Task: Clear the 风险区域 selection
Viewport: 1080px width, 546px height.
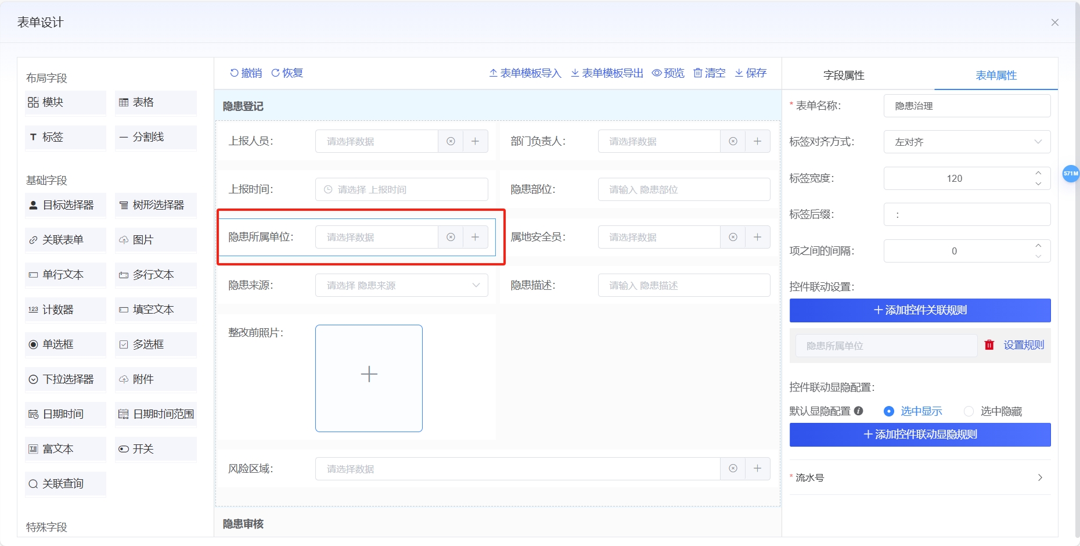Action: pos(733,469)
